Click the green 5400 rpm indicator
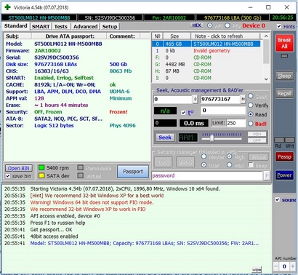The width and height of the screenshot is (298, 275). click(41, 167)
